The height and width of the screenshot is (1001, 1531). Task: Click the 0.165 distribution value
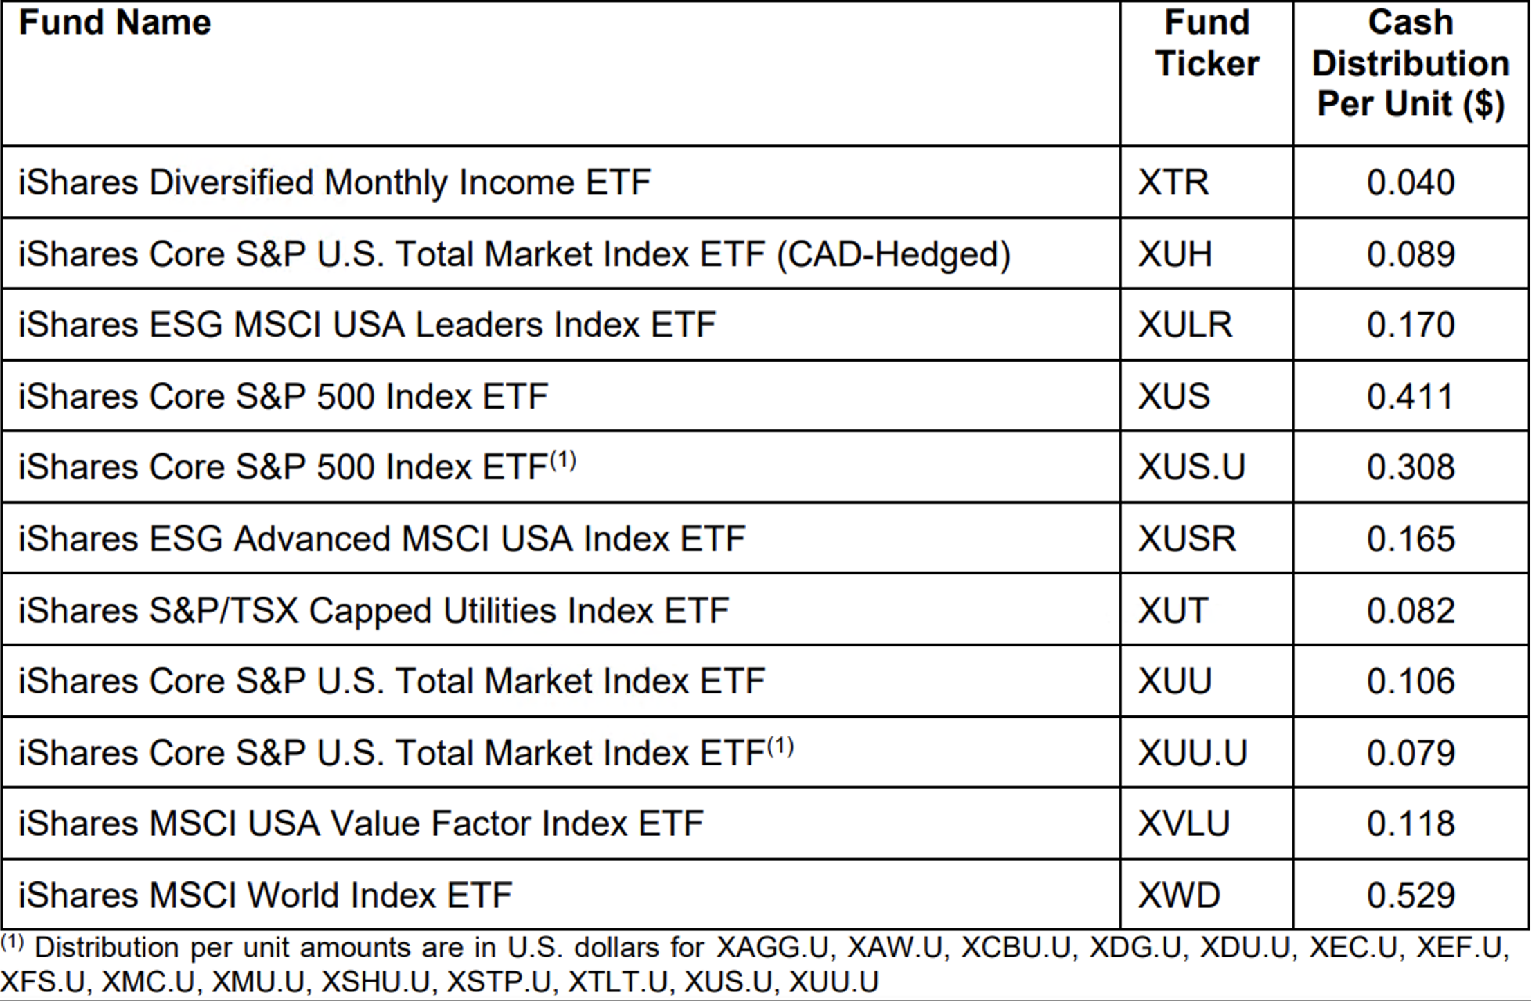tap(1410, 539)
